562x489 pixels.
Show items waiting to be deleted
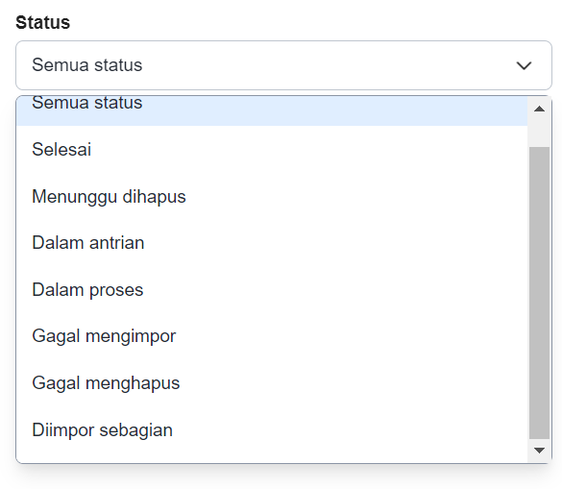[272, 196]
